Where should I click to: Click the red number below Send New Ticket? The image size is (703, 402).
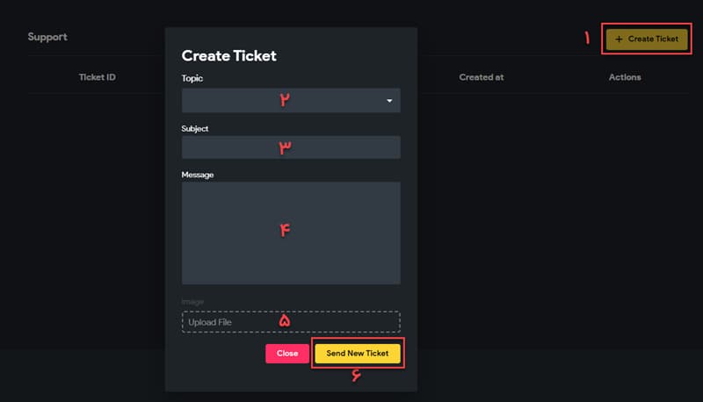pyautogui.click(x=356, y=375)
